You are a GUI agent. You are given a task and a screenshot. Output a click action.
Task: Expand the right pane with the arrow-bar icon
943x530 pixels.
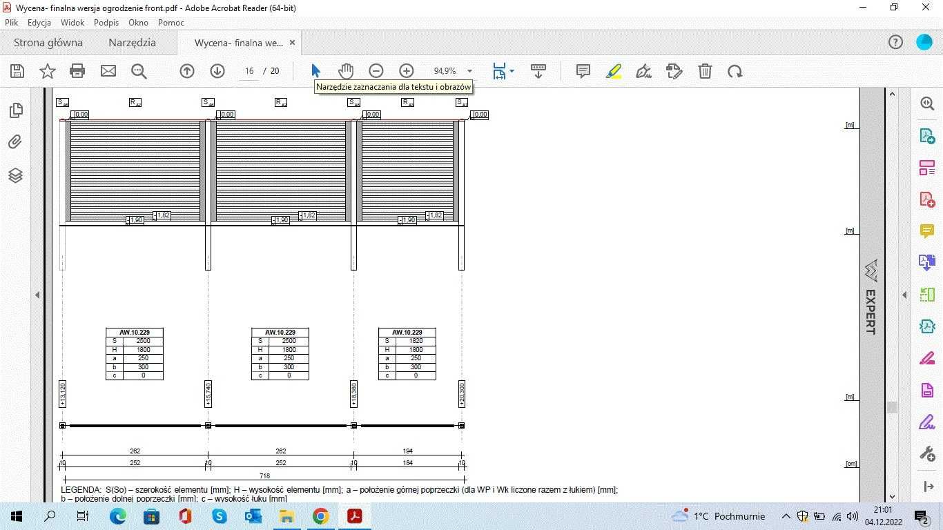pos(927,487)
